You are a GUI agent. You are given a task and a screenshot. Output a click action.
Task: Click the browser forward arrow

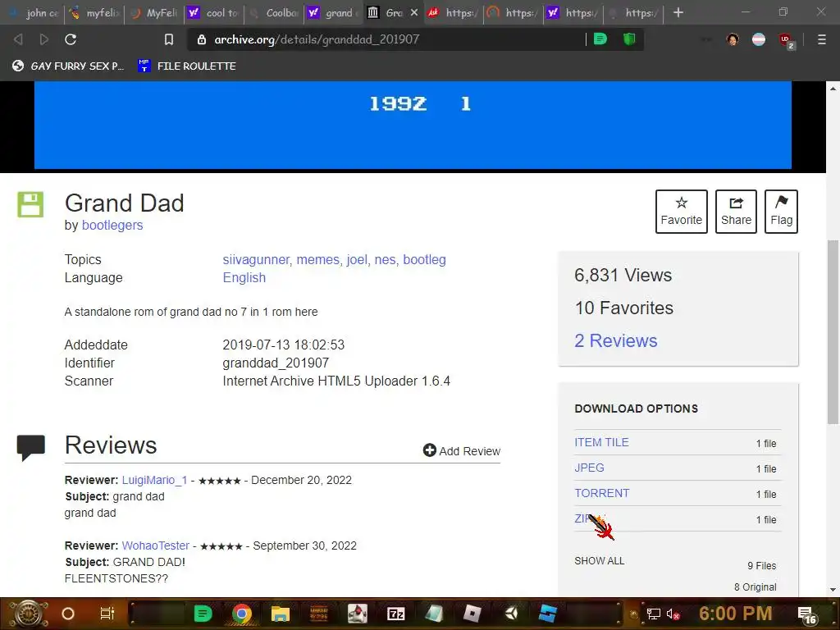click(44, 39)
